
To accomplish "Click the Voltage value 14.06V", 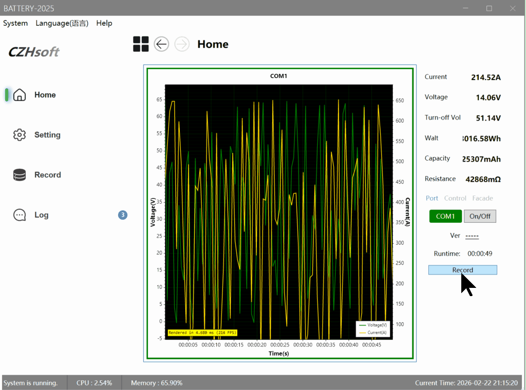I will pos(488,98).
